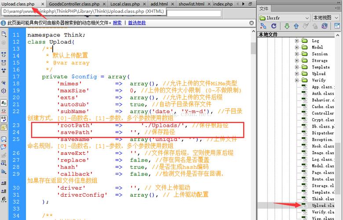This screenshot has height=220, width=343.
Task: Connect to remote server icon in Files panel
Action: click(263, 26)
